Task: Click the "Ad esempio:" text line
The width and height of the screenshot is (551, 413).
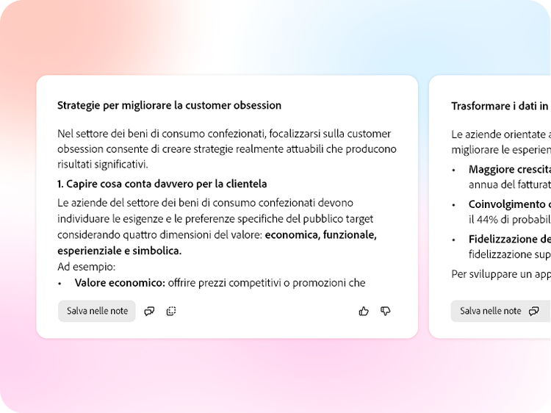Action: point(87,266)
